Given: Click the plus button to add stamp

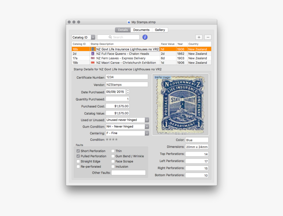Looking at the screenshot, I should (199, 37).
